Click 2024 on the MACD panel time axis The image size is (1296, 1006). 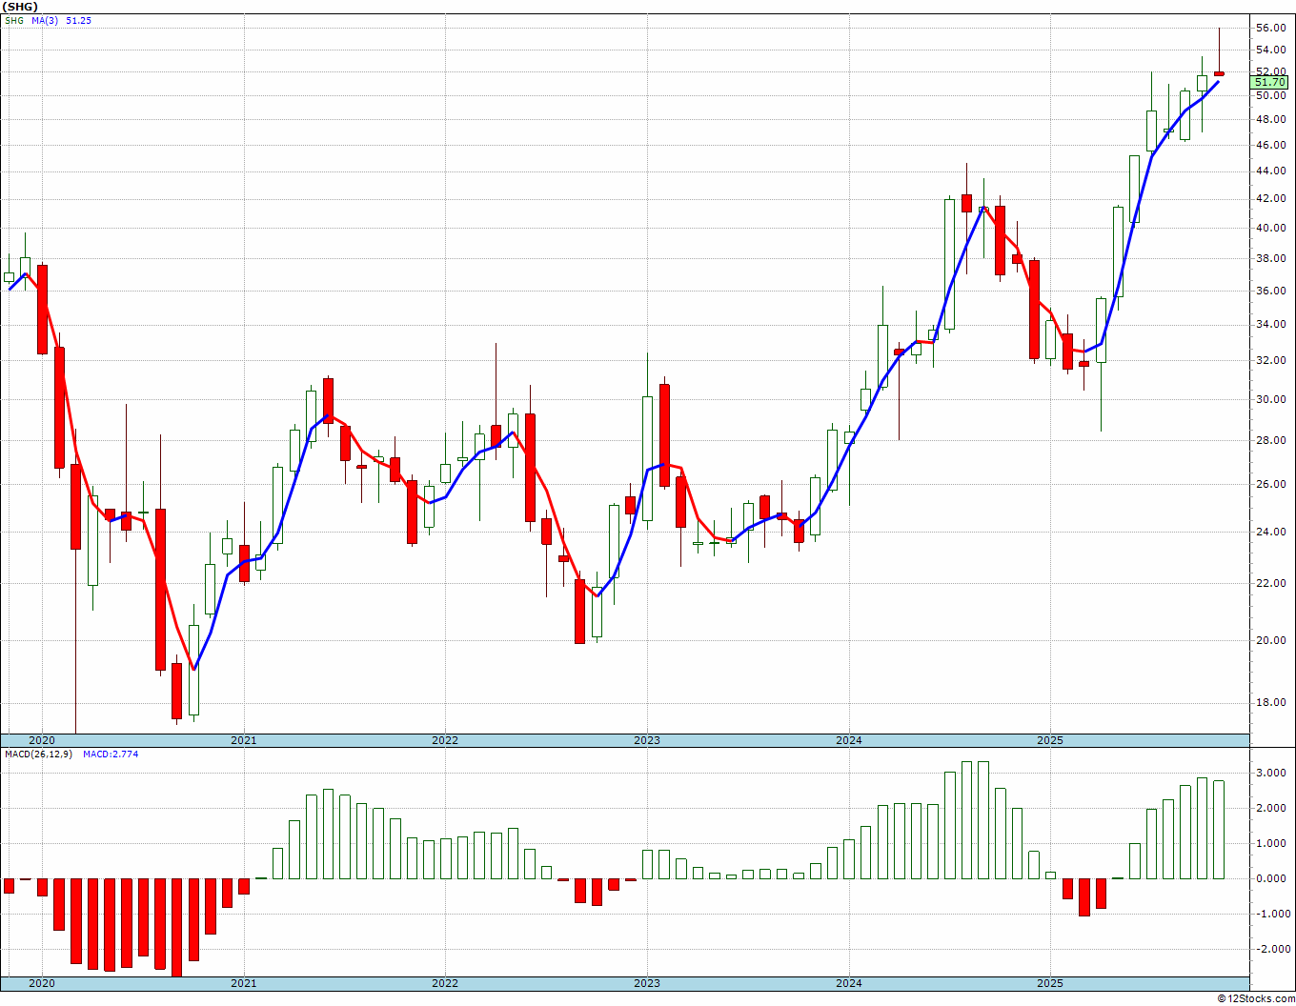click(849, 983)
